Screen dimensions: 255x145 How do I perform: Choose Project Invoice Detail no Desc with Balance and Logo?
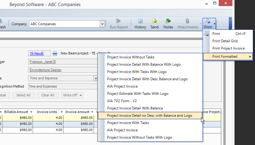tap(150, 116)
